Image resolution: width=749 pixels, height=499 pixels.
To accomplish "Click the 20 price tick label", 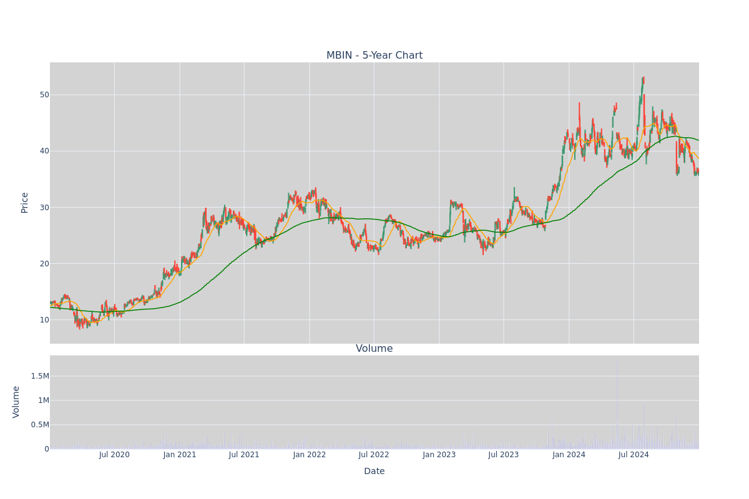I will (44, 263).
